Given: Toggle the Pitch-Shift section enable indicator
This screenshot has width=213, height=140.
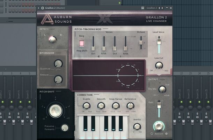Looking at the screenshot, I should 59,91.
